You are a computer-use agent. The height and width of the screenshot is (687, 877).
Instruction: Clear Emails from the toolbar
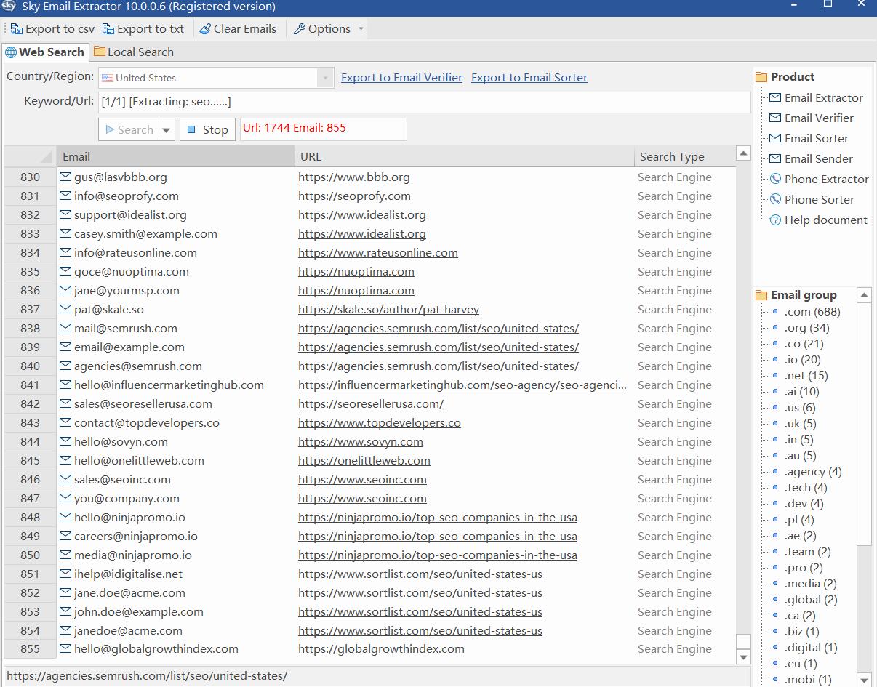(238, 29)
